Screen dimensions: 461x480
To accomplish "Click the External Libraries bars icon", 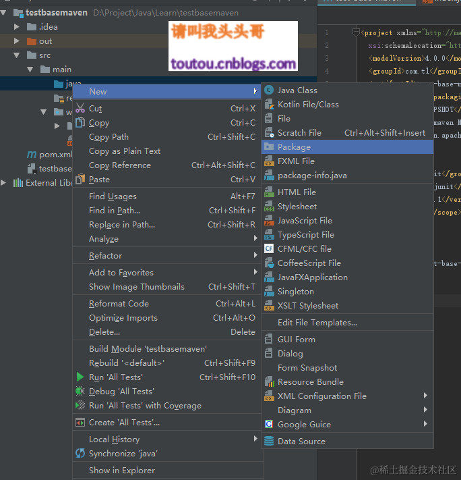I will click(18, 183).
